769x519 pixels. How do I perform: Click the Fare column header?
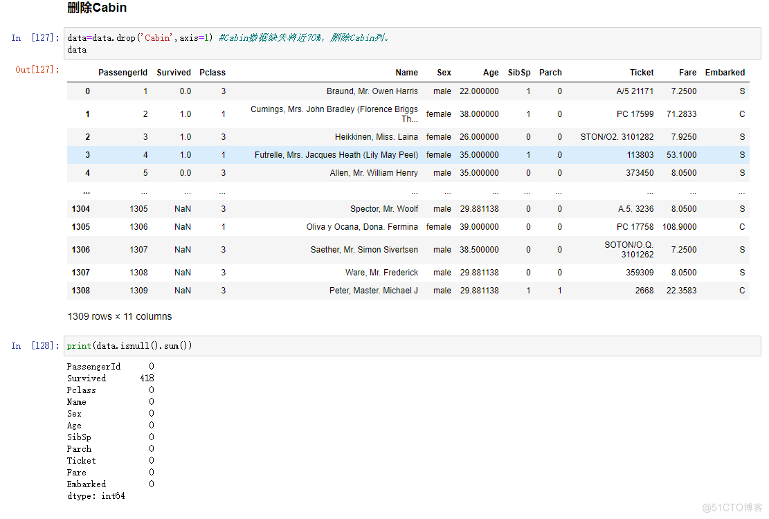tap(687, 73)
